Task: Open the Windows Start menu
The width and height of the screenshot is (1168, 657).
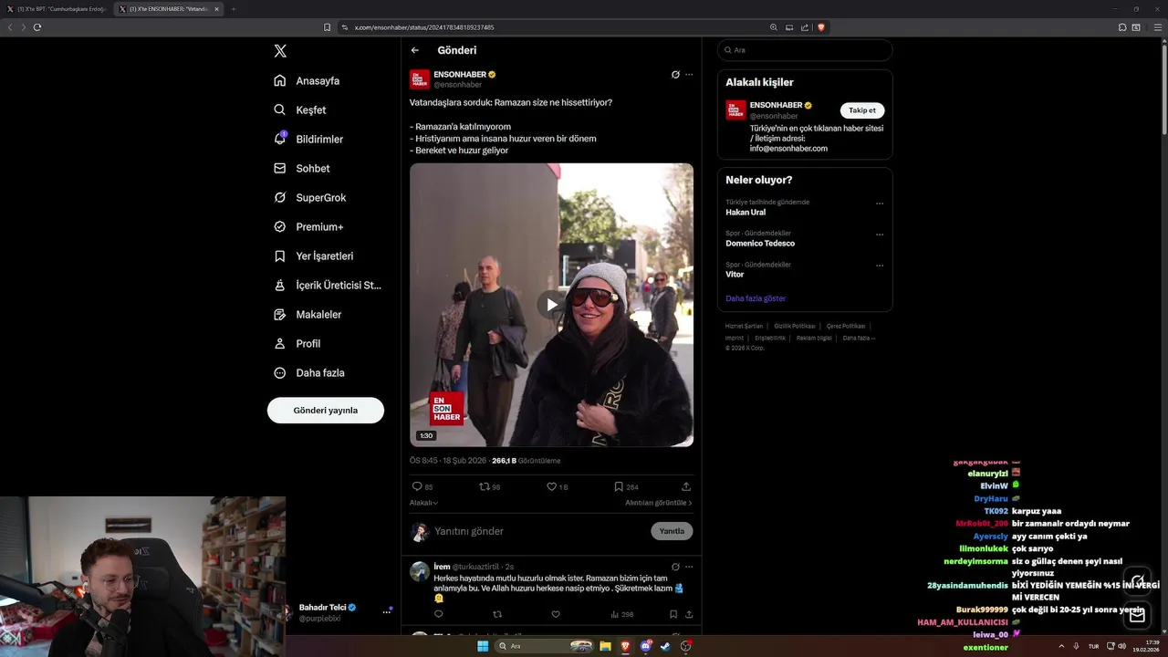Action: click(x=483, y=646)
